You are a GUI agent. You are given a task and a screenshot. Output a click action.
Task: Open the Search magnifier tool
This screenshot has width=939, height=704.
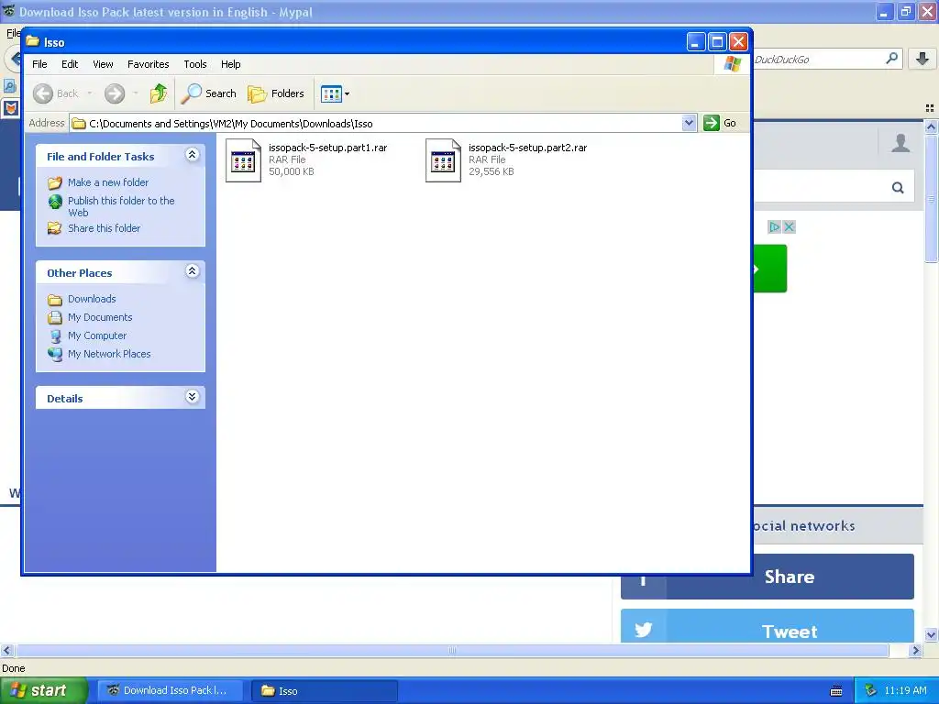(209, 93)
